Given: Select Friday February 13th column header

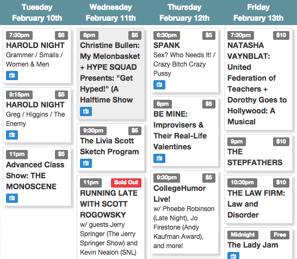Looking at the screenshot, I should coord(258,13).
